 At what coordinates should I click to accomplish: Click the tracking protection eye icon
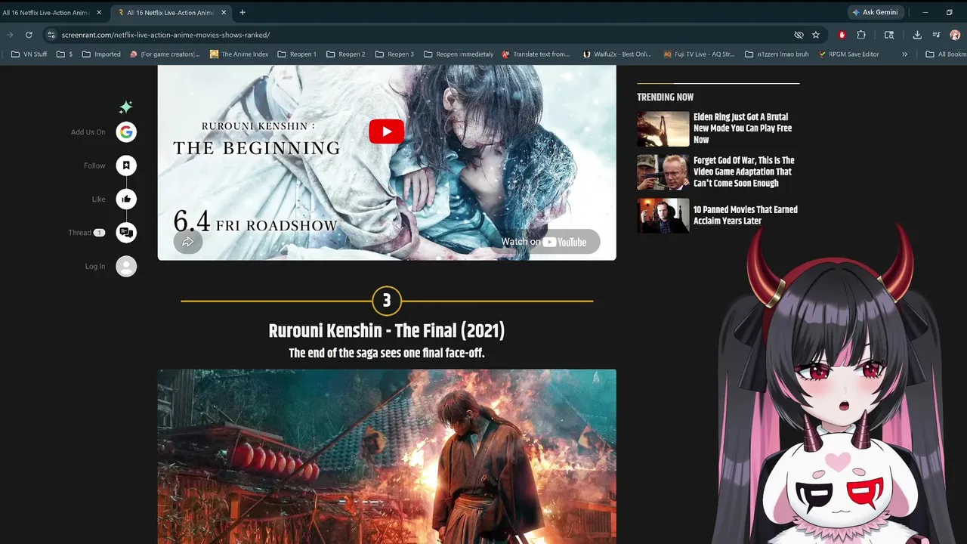pos(799,35)
